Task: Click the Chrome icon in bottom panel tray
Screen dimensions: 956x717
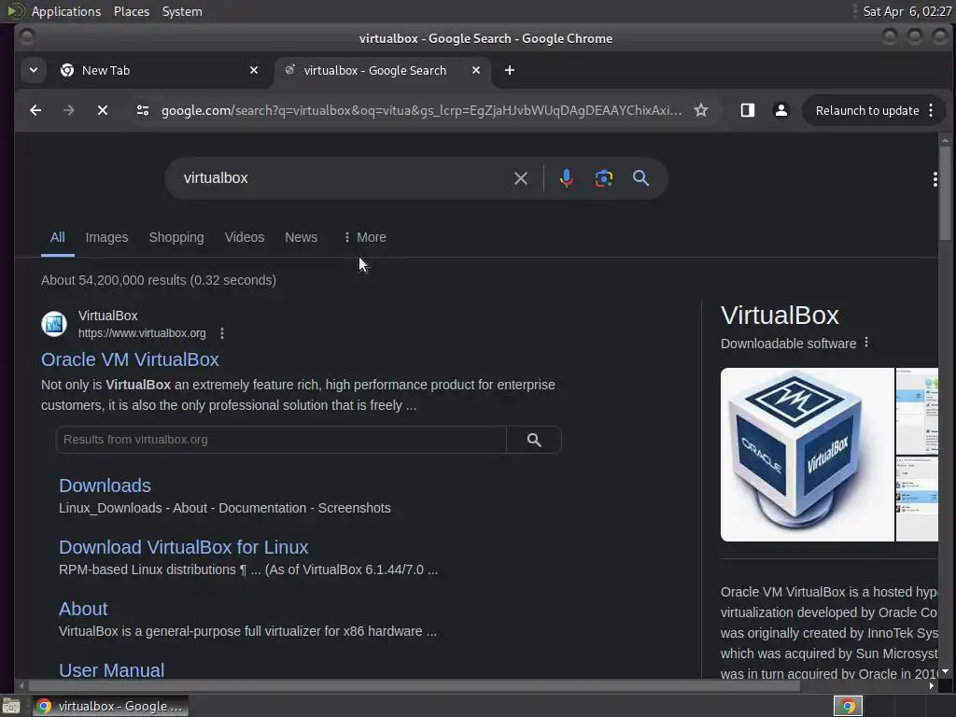Action: coord(848,706)
